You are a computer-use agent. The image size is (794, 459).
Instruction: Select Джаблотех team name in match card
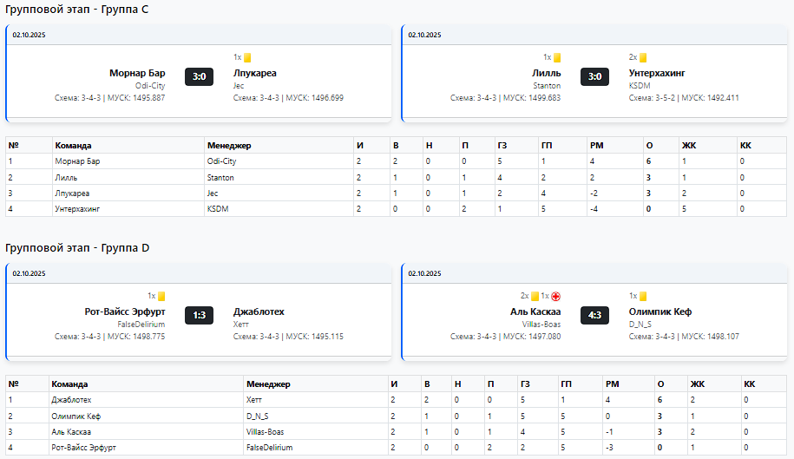(259, 312)
